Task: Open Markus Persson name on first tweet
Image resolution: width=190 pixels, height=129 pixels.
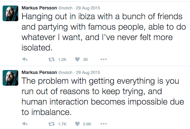Action: pyautogui.click(x=39, y=8)
